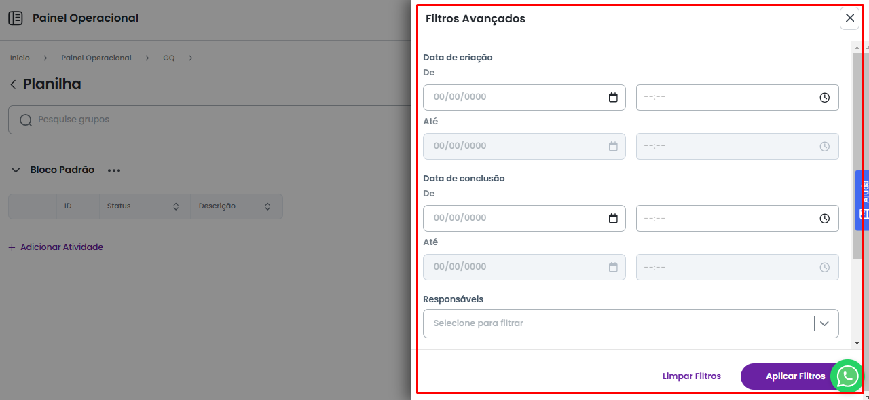Click Limpar Filtros link

point(691,376)
